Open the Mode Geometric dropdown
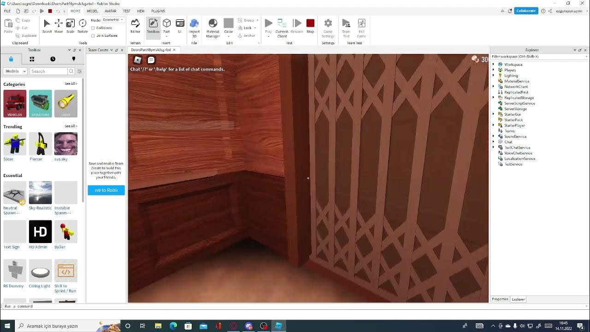Image resolution: width=590 pixels, height=332 pixels. click(113, 20)
